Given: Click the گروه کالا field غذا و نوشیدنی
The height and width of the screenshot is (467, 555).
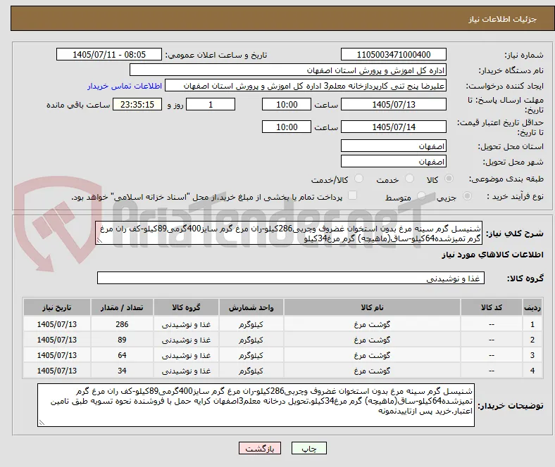Looking at the screenshot, I should pos(291,279).
